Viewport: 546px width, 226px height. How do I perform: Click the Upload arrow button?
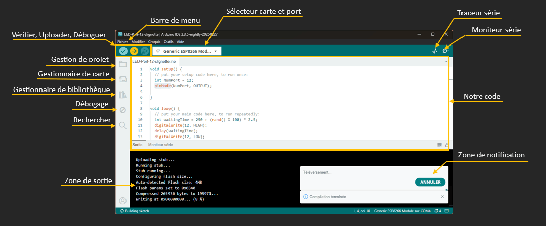[x=134, y=51]
